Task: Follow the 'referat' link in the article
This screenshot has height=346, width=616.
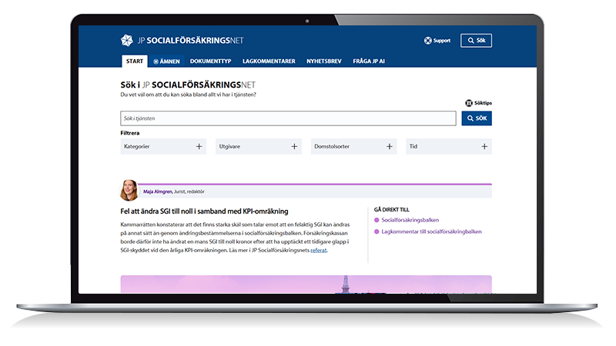Action: pos(319,250)
